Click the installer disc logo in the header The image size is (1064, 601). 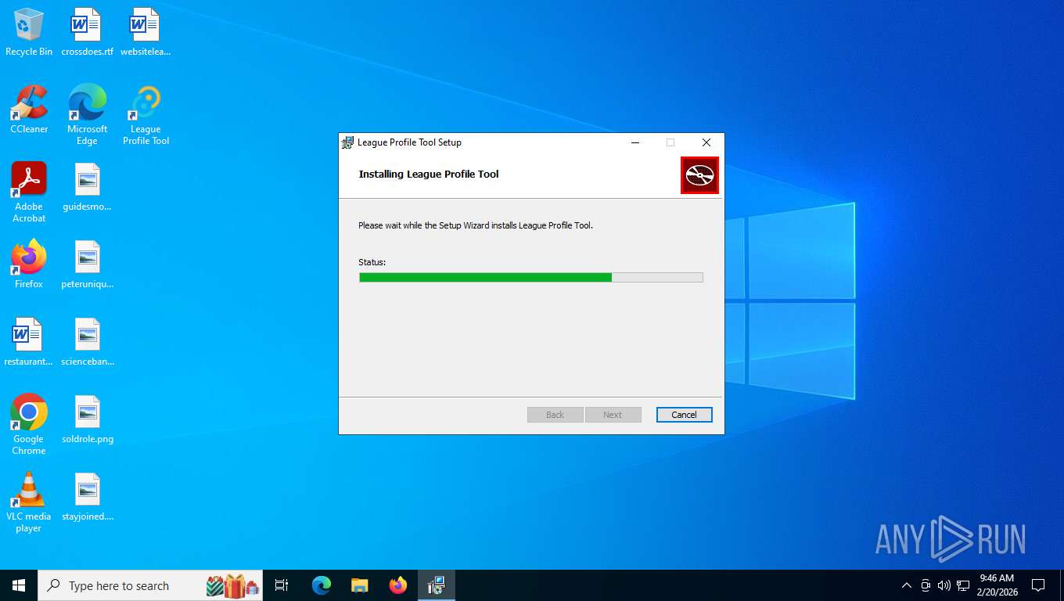pyautogui.click(x=699, y=175)
